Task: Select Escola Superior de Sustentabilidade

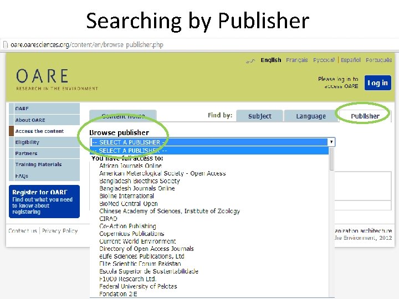Action: pos(149,271)
